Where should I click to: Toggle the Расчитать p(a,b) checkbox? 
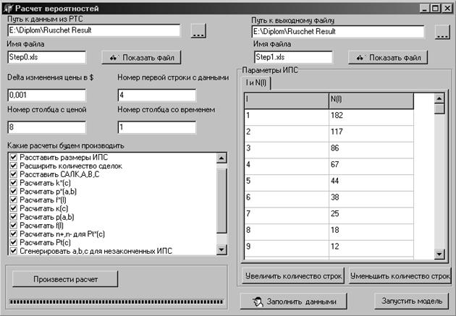13,217
